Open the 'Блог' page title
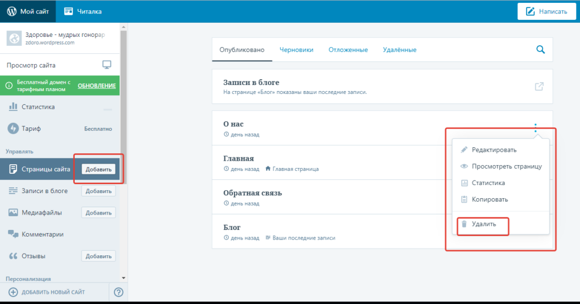This screenshot has width=580, height=304. pyautogui.click(x=232, y=227)
